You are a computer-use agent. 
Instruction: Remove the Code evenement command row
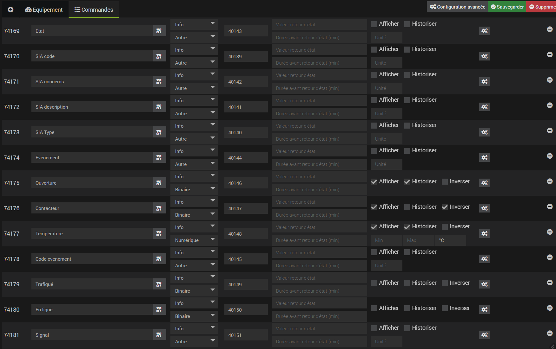[x=550, y=257]
